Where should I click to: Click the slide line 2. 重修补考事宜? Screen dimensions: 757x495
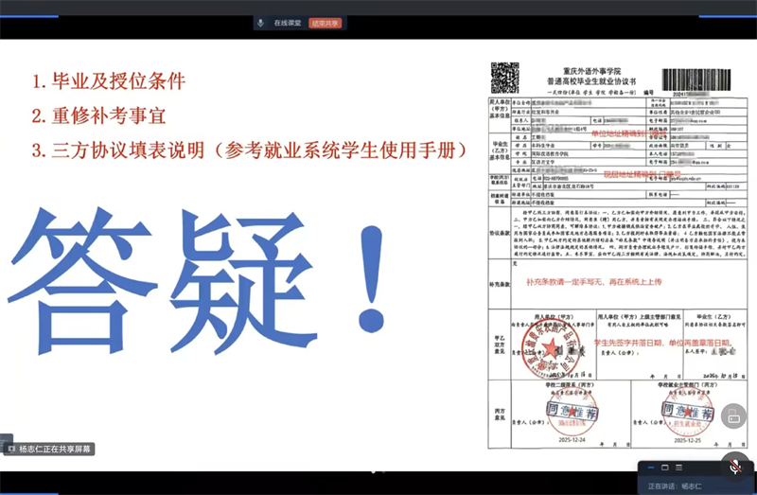[x=99, y=115]
